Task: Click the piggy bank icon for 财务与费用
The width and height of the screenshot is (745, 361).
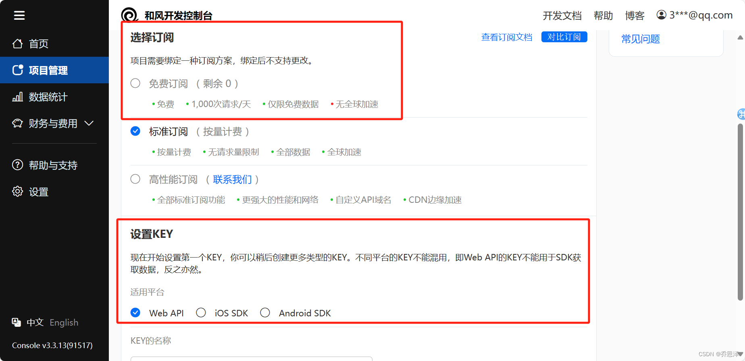Action: coord(18,123)
